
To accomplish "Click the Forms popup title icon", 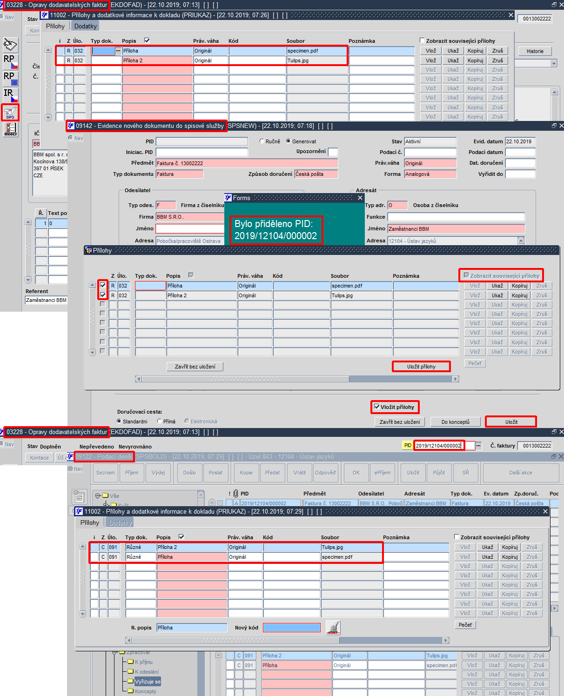I will coord(228,198).
